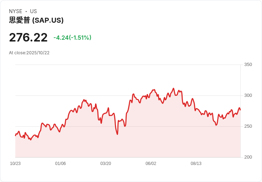Click the SAP.US stock title
This screenshot has height=182, width=262.
pyautogui.click(x=36, y=20)
